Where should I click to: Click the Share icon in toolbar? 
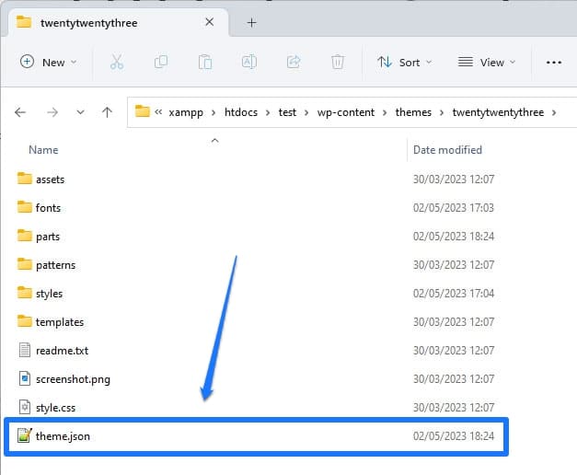point(294,62)
